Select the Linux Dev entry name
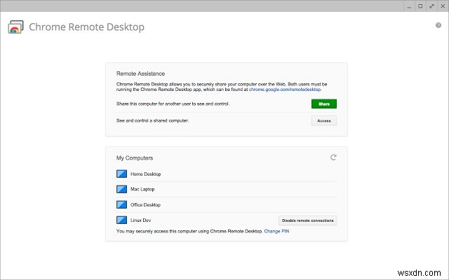Viewport: 449px width, 280px height. point(141,220)
